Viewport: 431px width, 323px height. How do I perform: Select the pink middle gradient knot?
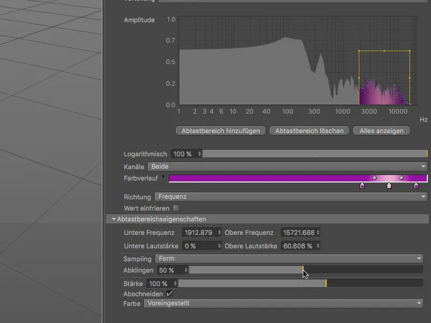pyautogui.click(x=389, y=186)
